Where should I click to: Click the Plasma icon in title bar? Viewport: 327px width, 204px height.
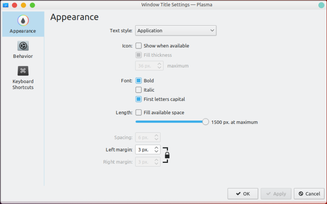click(5, 5)
